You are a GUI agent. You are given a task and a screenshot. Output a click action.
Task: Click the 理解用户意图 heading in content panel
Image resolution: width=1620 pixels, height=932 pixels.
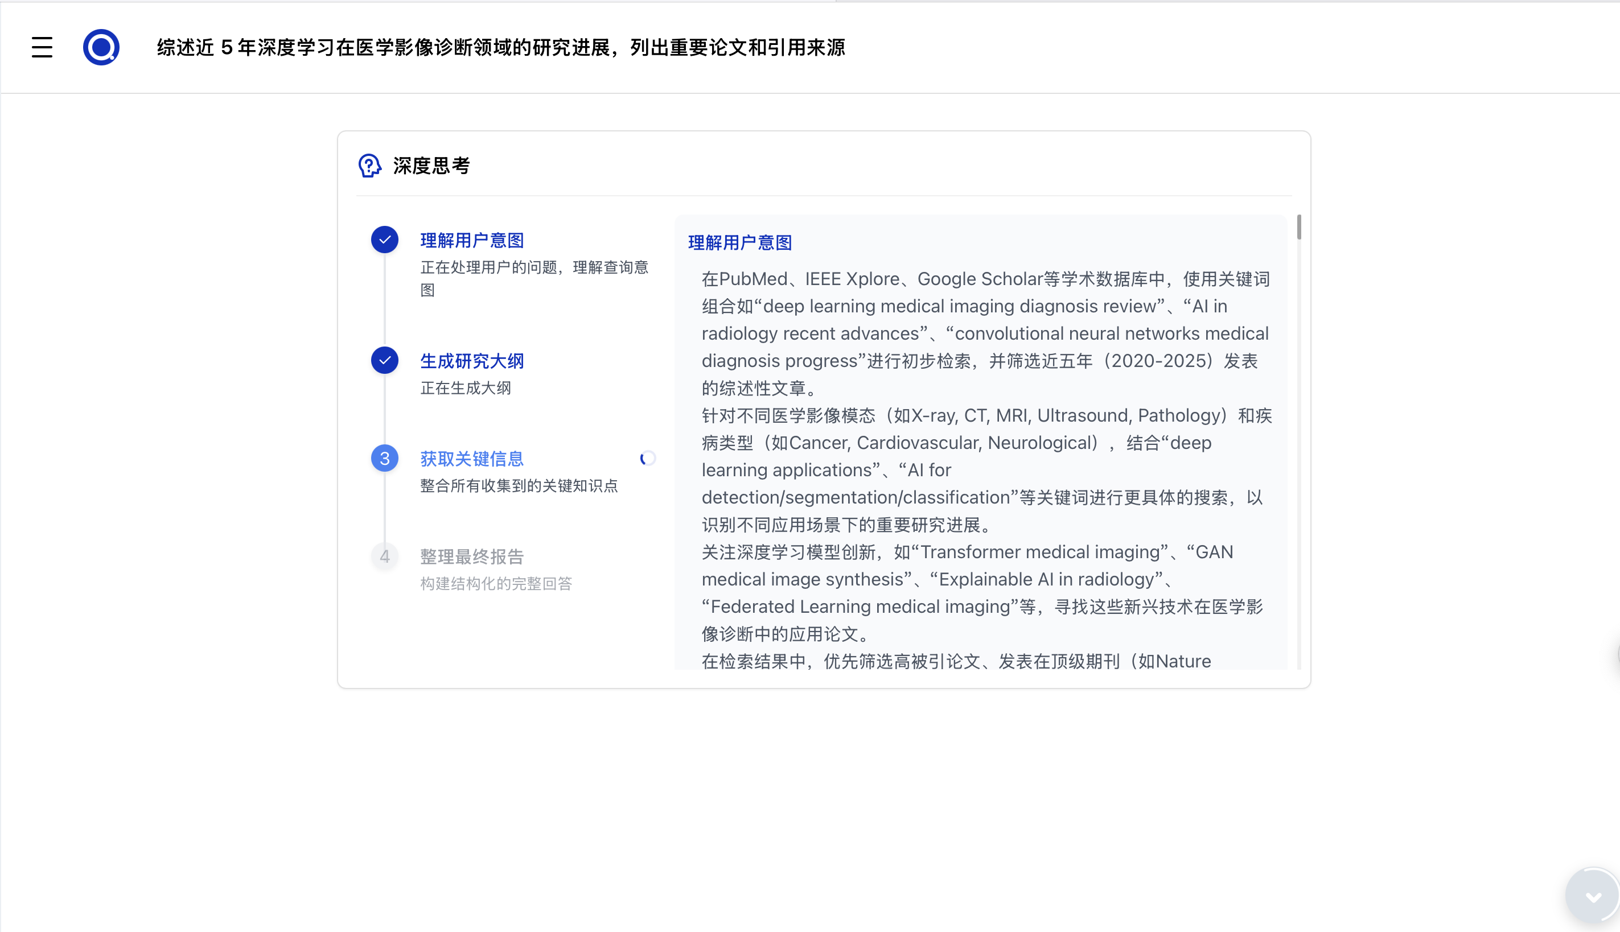point(740,242)
